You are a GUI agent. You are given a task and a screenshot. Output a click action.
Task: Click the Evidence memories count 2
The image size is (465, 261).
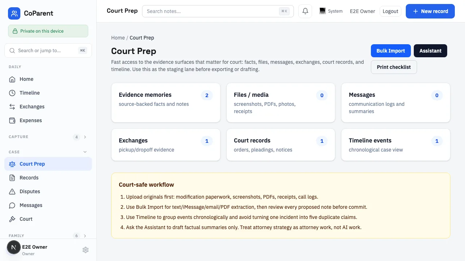(x=207, y=95)
